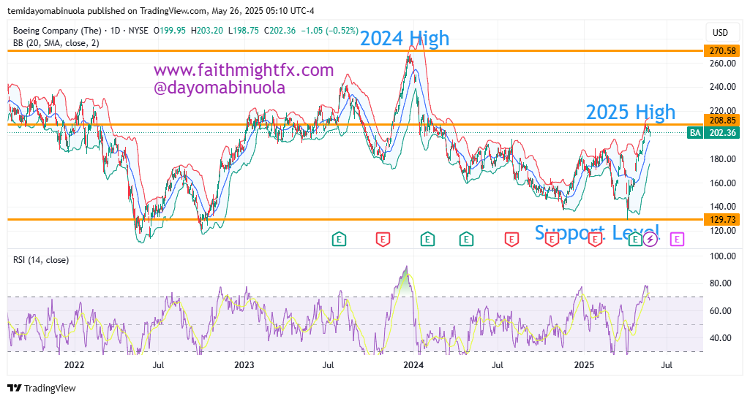The image size is (750, 401).
Task: Click the 2024 label on the time axis
Action: tap(413, 365)
